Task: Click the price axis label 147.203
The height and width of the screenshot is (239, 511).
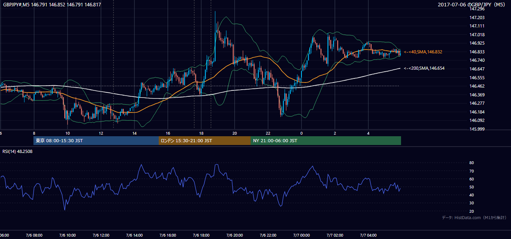Action: point(477,18)
